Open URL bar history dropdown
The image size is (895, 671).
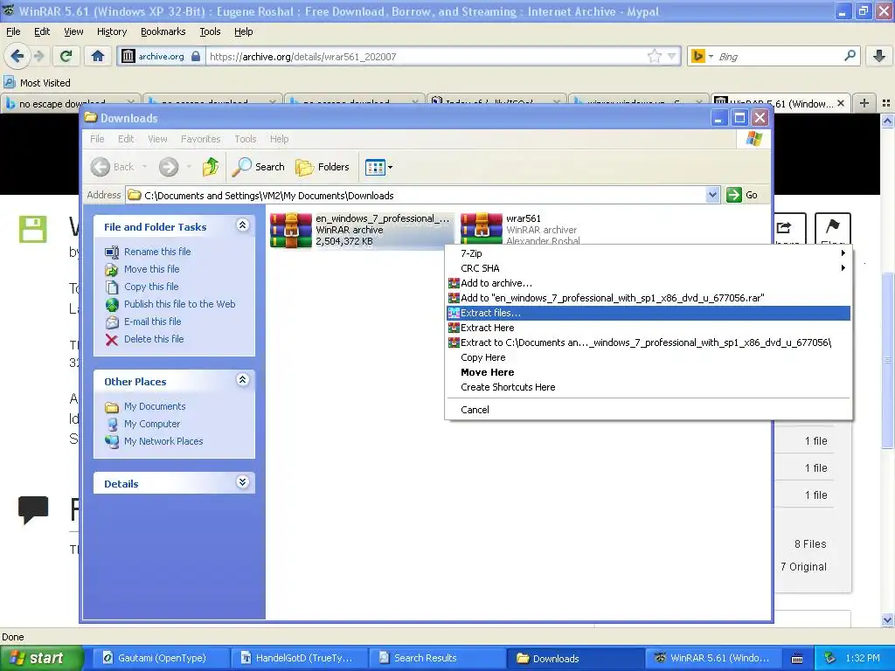pos(672,56)
